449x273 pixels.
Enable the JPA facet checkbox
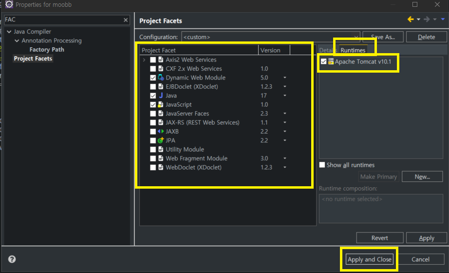click(x=153, y=140)
